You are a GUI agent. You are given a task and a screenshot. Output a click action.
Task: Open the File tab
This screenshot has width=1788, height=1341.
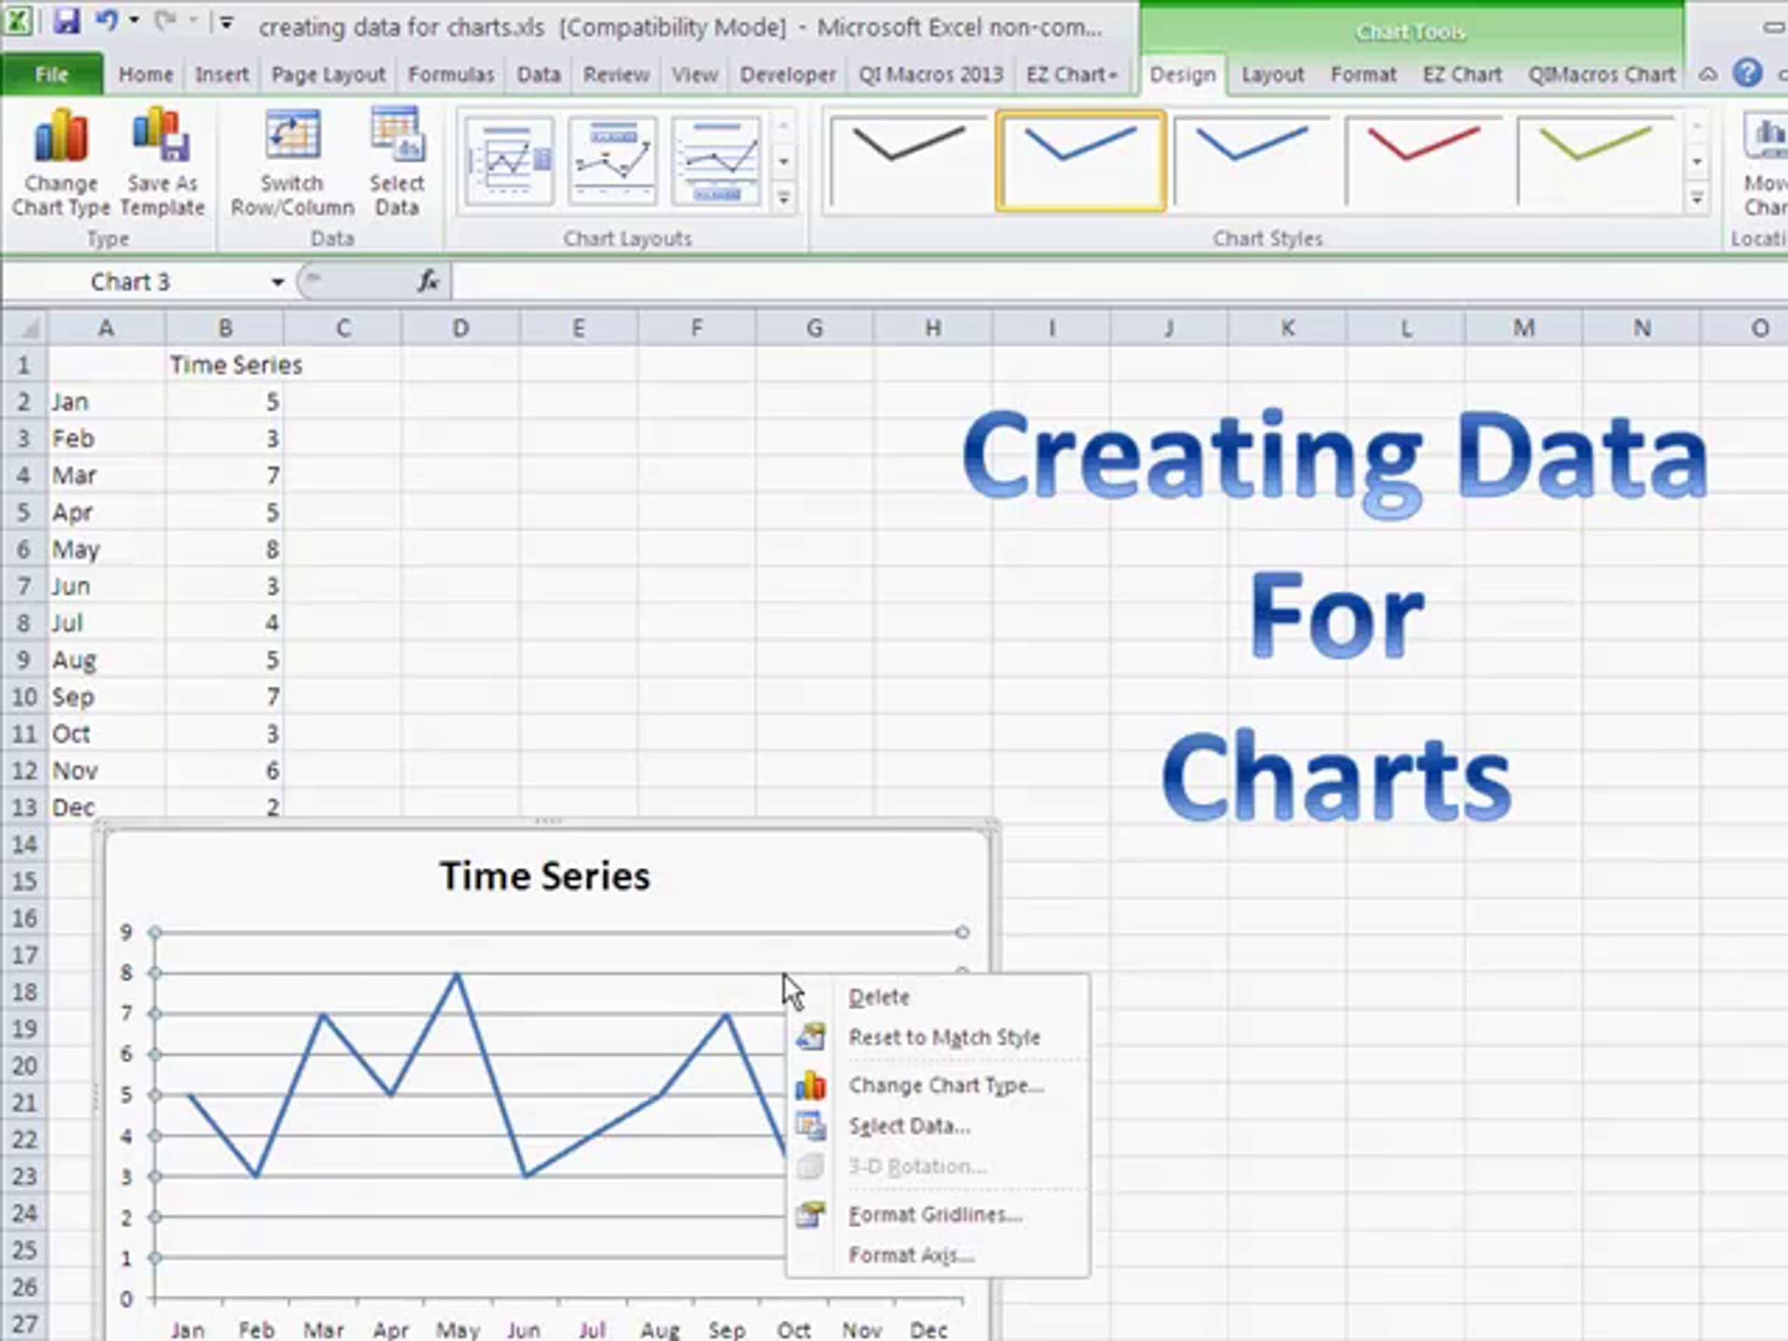pos(51,74)
